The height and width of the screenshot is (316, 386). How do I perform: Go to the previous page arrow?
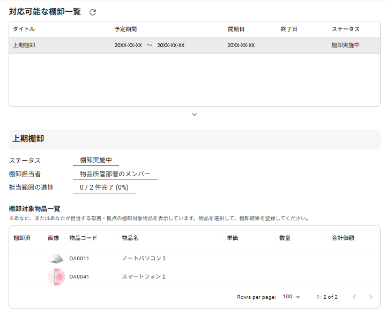tap(354, 297)
